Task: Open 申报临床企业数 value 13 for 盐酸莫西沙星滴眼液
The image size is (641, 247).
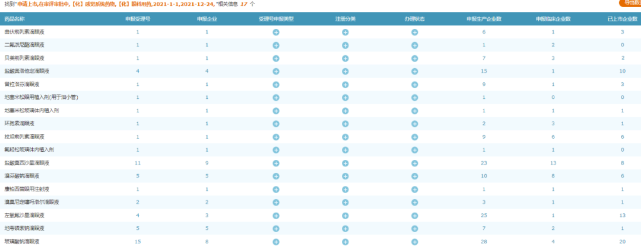Action: (x=553, y=163)
